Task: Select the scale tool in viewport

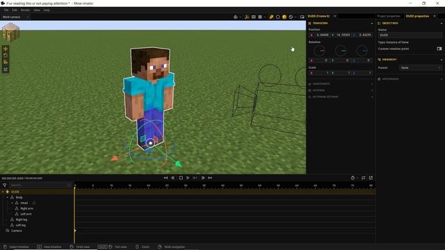Action: (6, 62)
